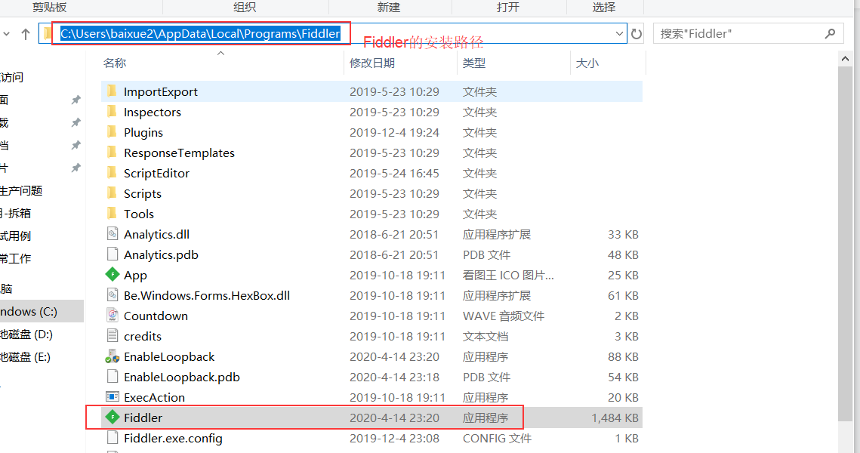Click the green Fiddler application icon

pos(113,418)
